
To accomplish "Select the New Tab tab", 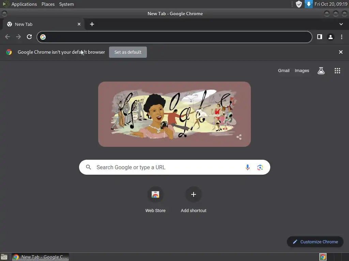I will (43, 24).
